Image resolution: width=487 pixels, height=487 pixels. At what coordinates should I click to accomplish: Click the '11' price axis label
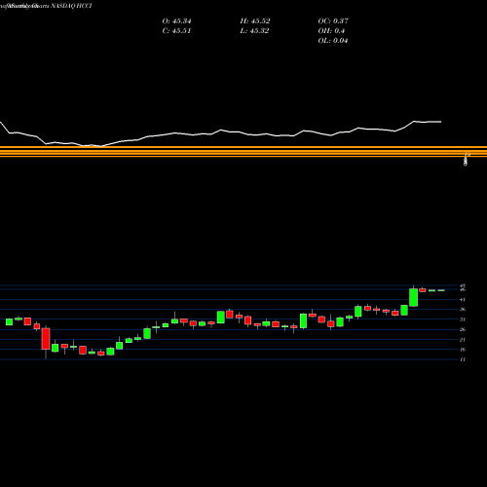(463, 359)
